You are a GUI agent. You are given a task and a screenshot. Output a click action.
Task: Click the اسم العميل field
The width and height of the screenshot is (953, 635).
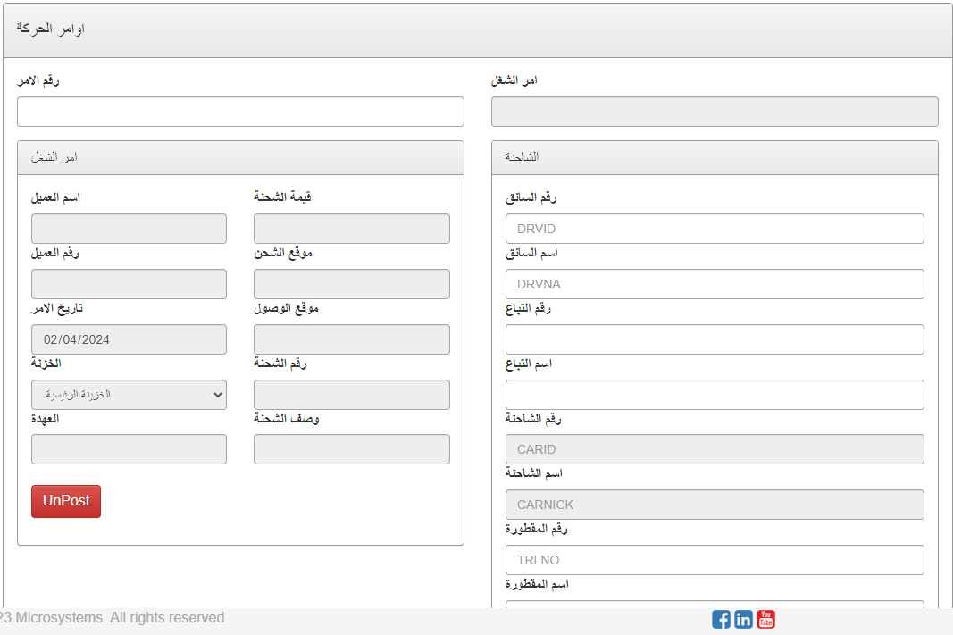point(129,229)
